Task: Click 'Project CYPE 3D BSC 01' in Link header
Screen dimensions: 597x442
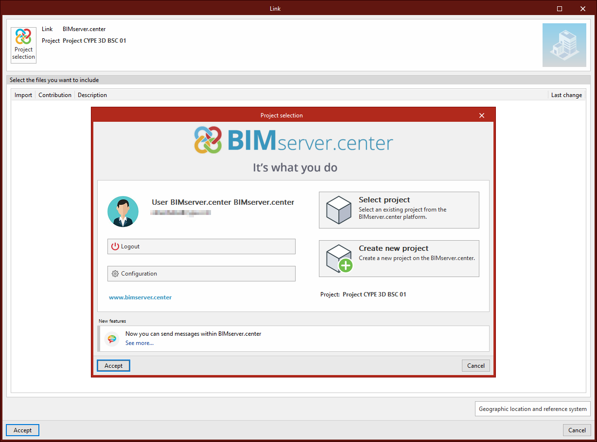Action: pos(94,41)
